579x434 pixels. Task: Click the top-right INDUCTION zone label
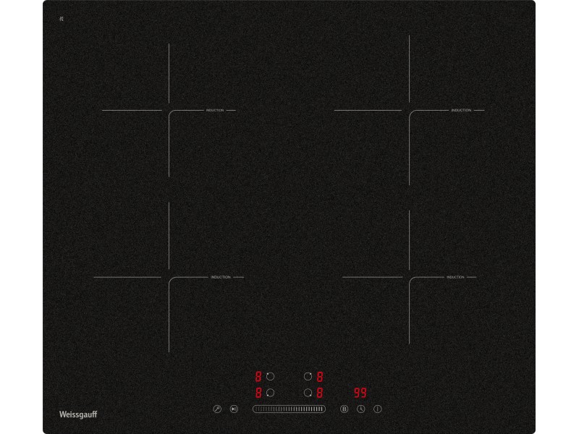tap(461, 111)
